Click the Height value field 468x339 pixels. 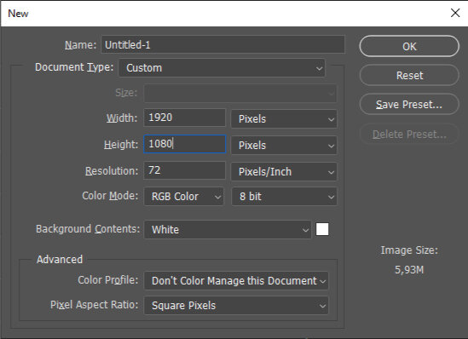coord(184,144)
